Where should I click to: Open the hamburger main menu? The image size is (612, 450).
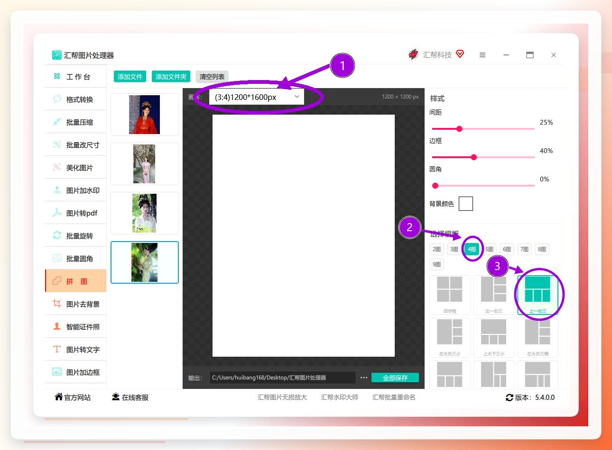click(x=482, y=55)
